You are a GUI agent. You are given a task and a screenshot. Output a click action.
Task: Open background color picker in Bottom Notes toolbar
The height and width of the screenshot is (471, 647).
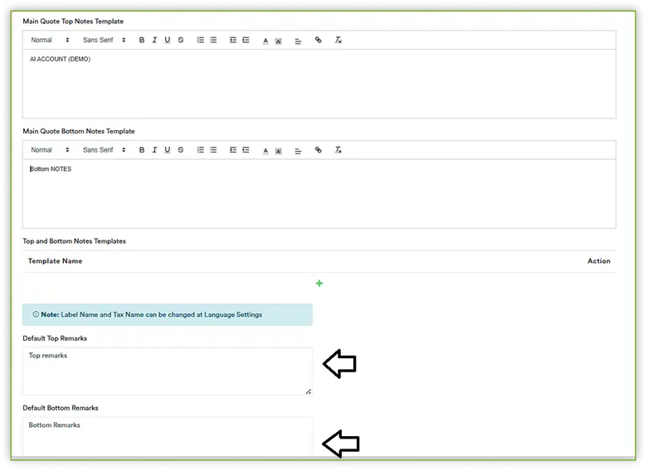click(279, 152)
